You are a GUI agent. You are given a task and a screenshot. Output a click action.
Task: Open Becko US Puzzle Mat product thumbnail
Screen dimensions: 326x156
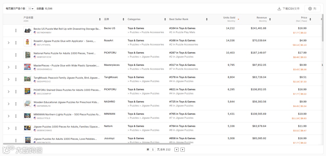(x=28, y=30)
